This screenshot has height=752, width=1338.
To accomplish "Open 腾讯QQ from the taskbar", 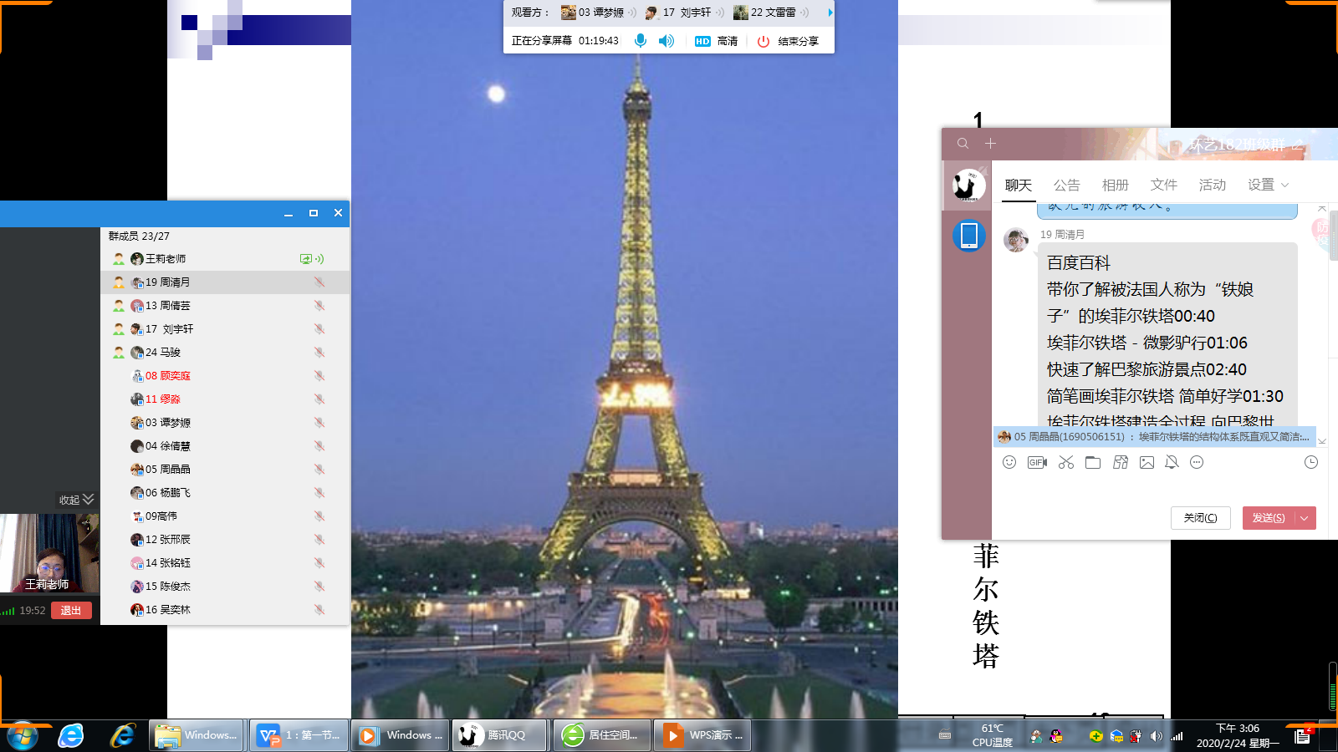I will [499, 735].
